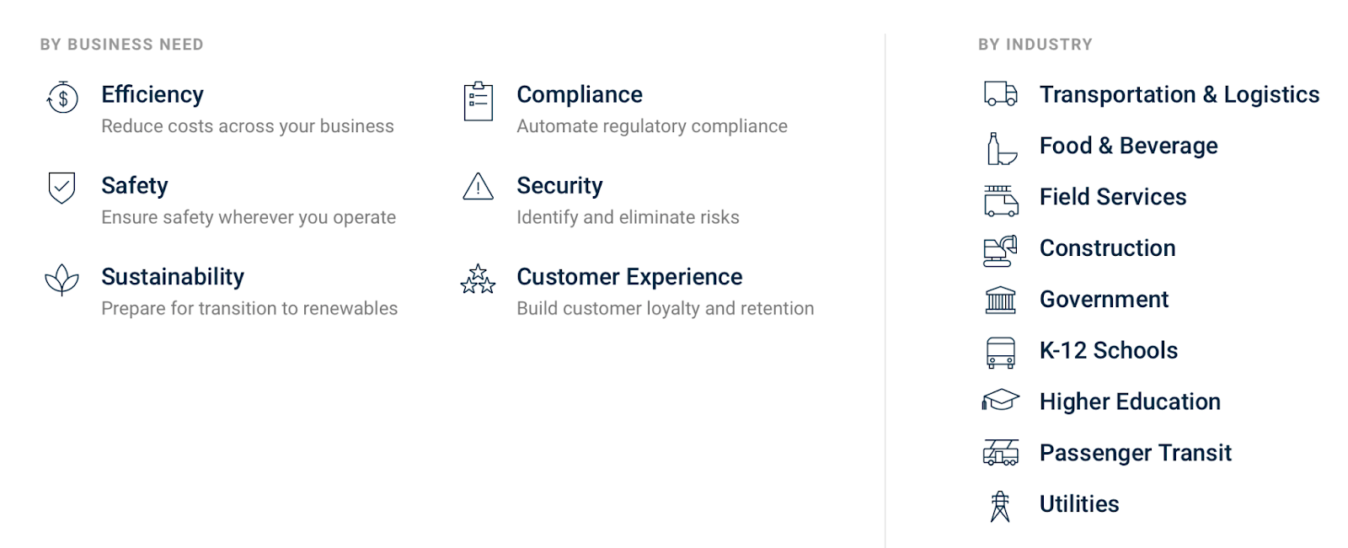Click the leaf Sustainability icon
The image size is (1348, 548).
coord(62,279)
